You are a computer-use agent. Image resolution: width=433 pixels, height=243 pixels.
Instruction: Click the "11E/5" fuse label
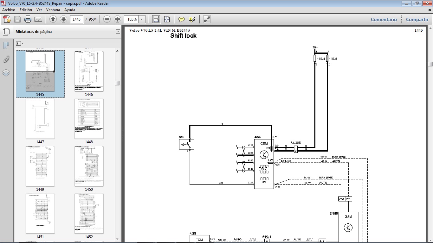(333, 59)
